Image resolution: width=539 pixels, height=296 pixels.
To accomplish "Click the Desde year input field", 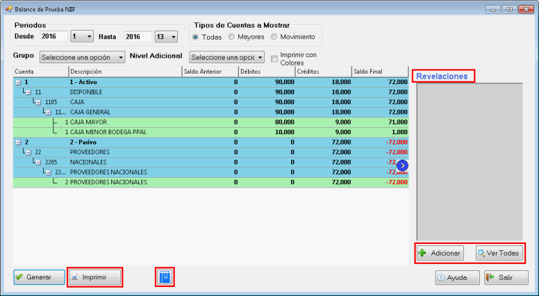I will tap(53, 36).
